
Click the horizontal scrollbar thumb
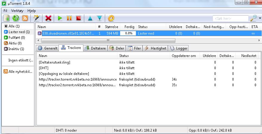coord(108,40)
